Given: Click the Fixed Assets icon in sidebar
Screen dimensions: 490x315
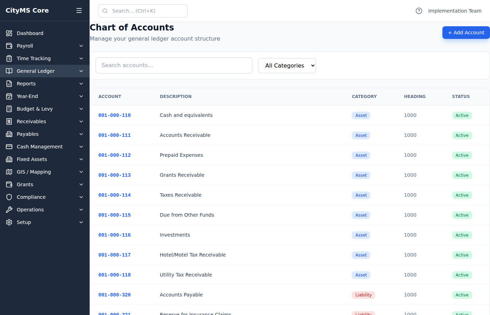Looking at the screenshot, I should point(9,159).
